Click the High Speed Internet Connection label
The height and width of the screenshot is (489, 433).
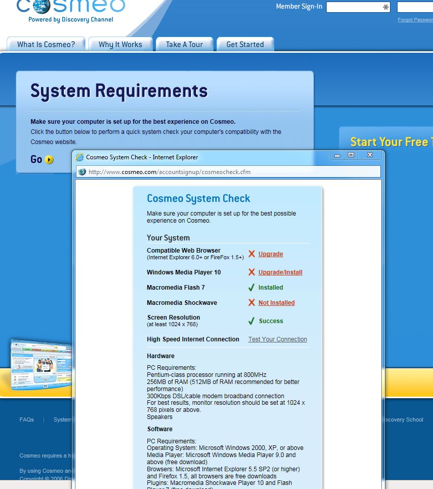(x=193, y=339)
